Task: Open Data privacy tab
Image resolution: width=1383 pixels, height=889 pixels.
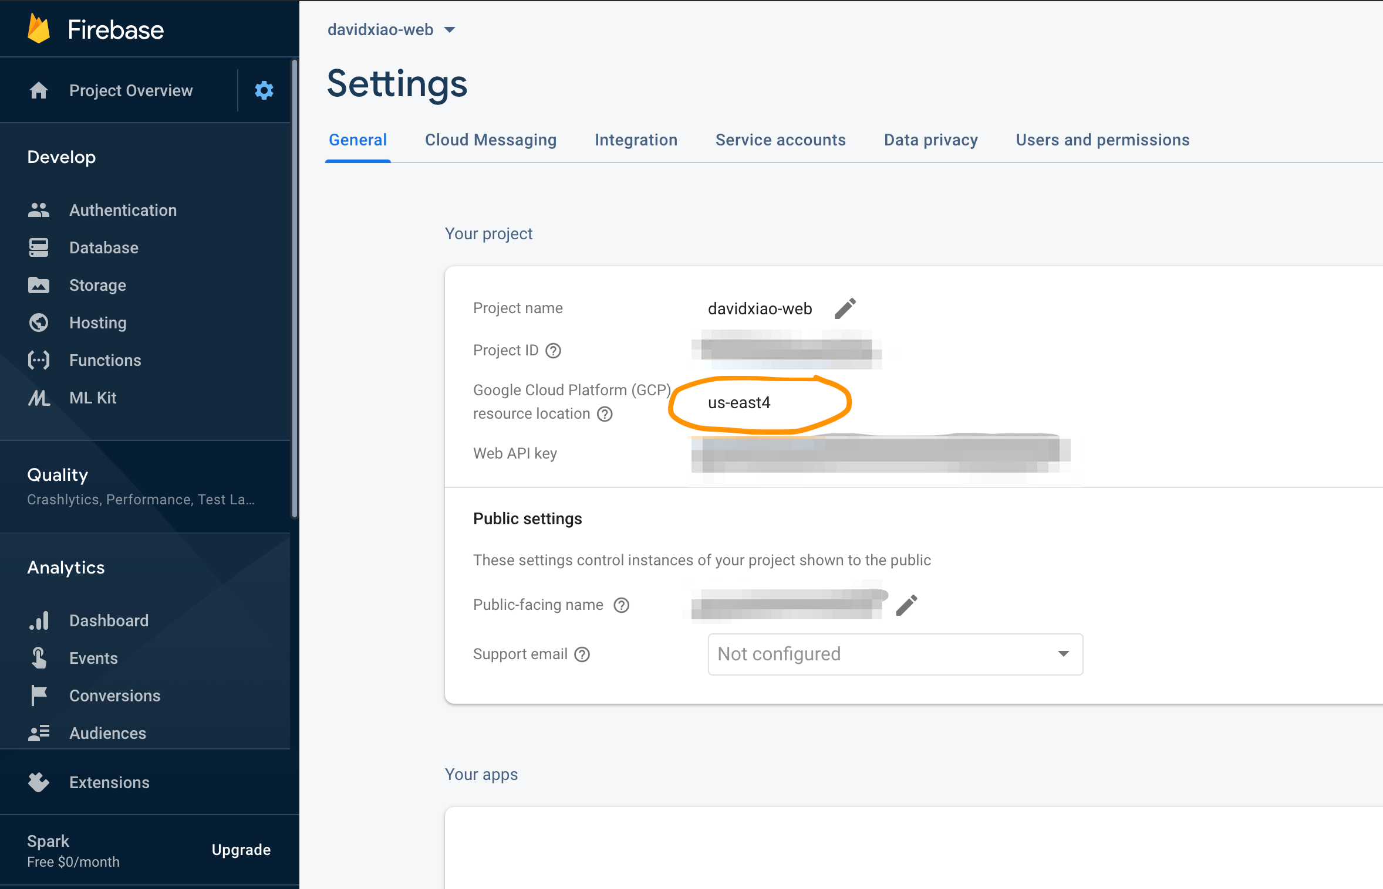Action: point(931,140)
